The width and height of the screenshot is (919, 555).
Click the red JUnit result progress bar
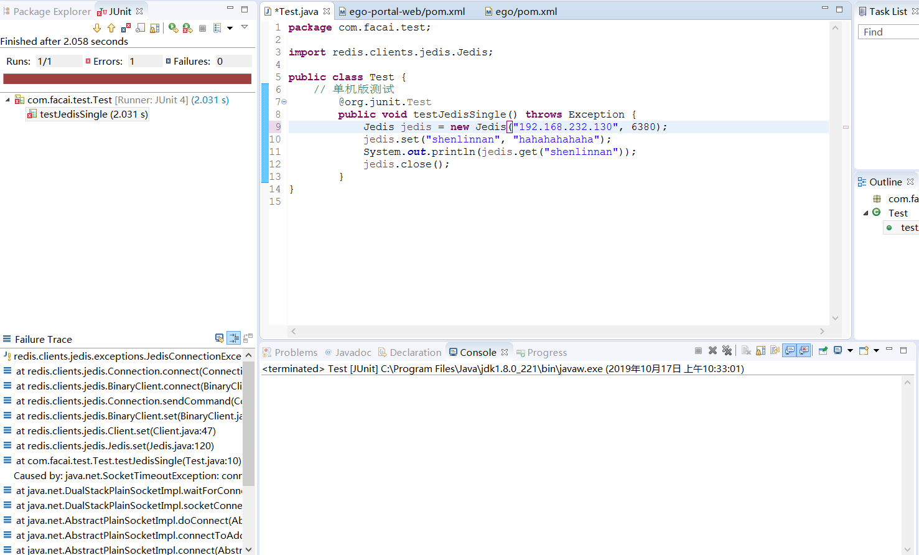[127, 78]
